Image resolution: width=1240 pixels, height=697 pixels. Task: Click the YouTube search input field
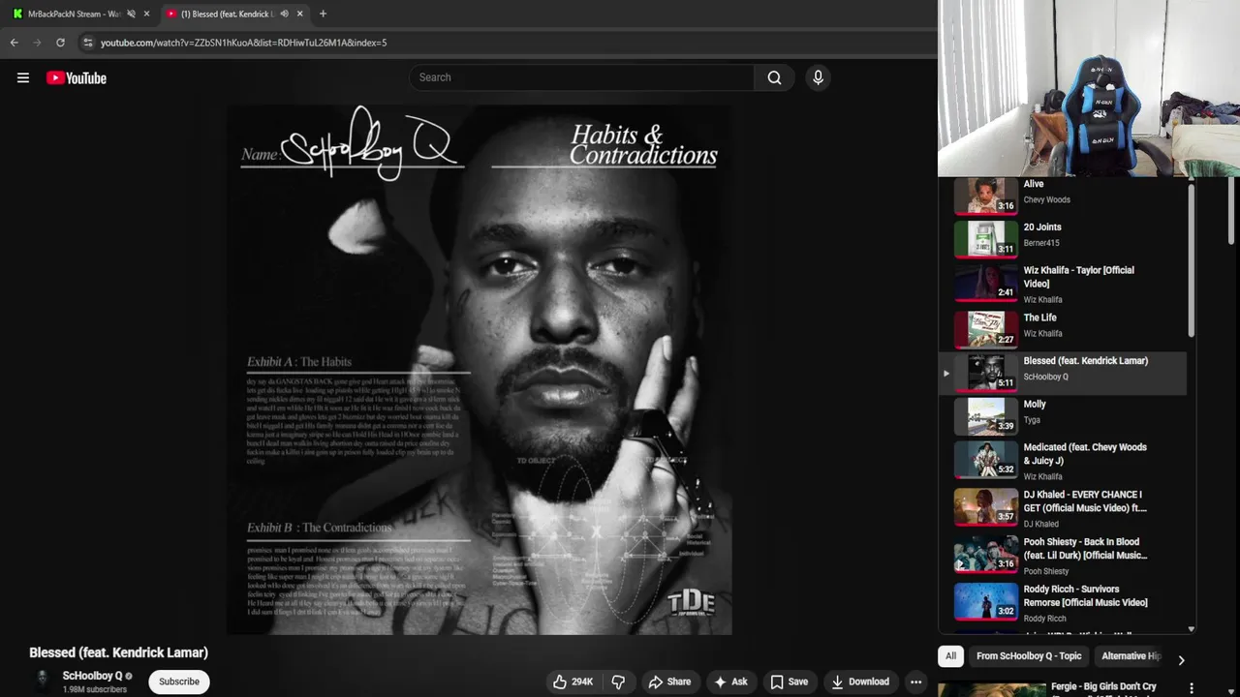(x=581, y=77)
